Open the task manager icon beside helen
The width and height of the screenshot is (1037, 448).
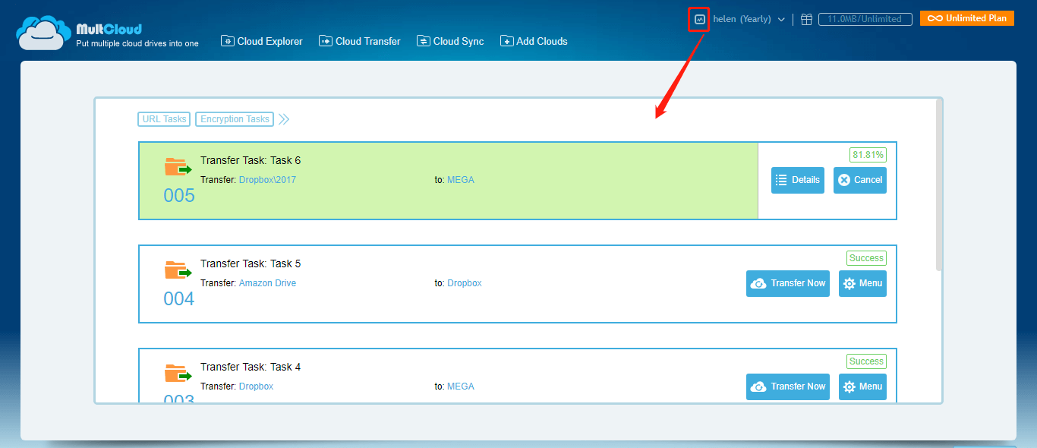(699, 19)
